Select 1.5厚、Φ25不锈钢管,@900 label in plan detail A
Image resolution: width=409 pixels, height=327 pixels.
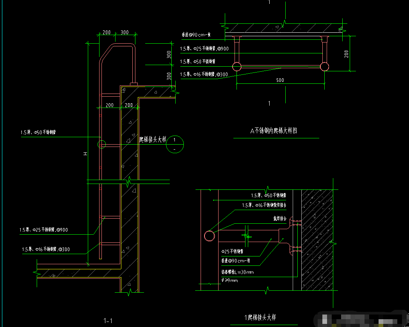point(204,48)
